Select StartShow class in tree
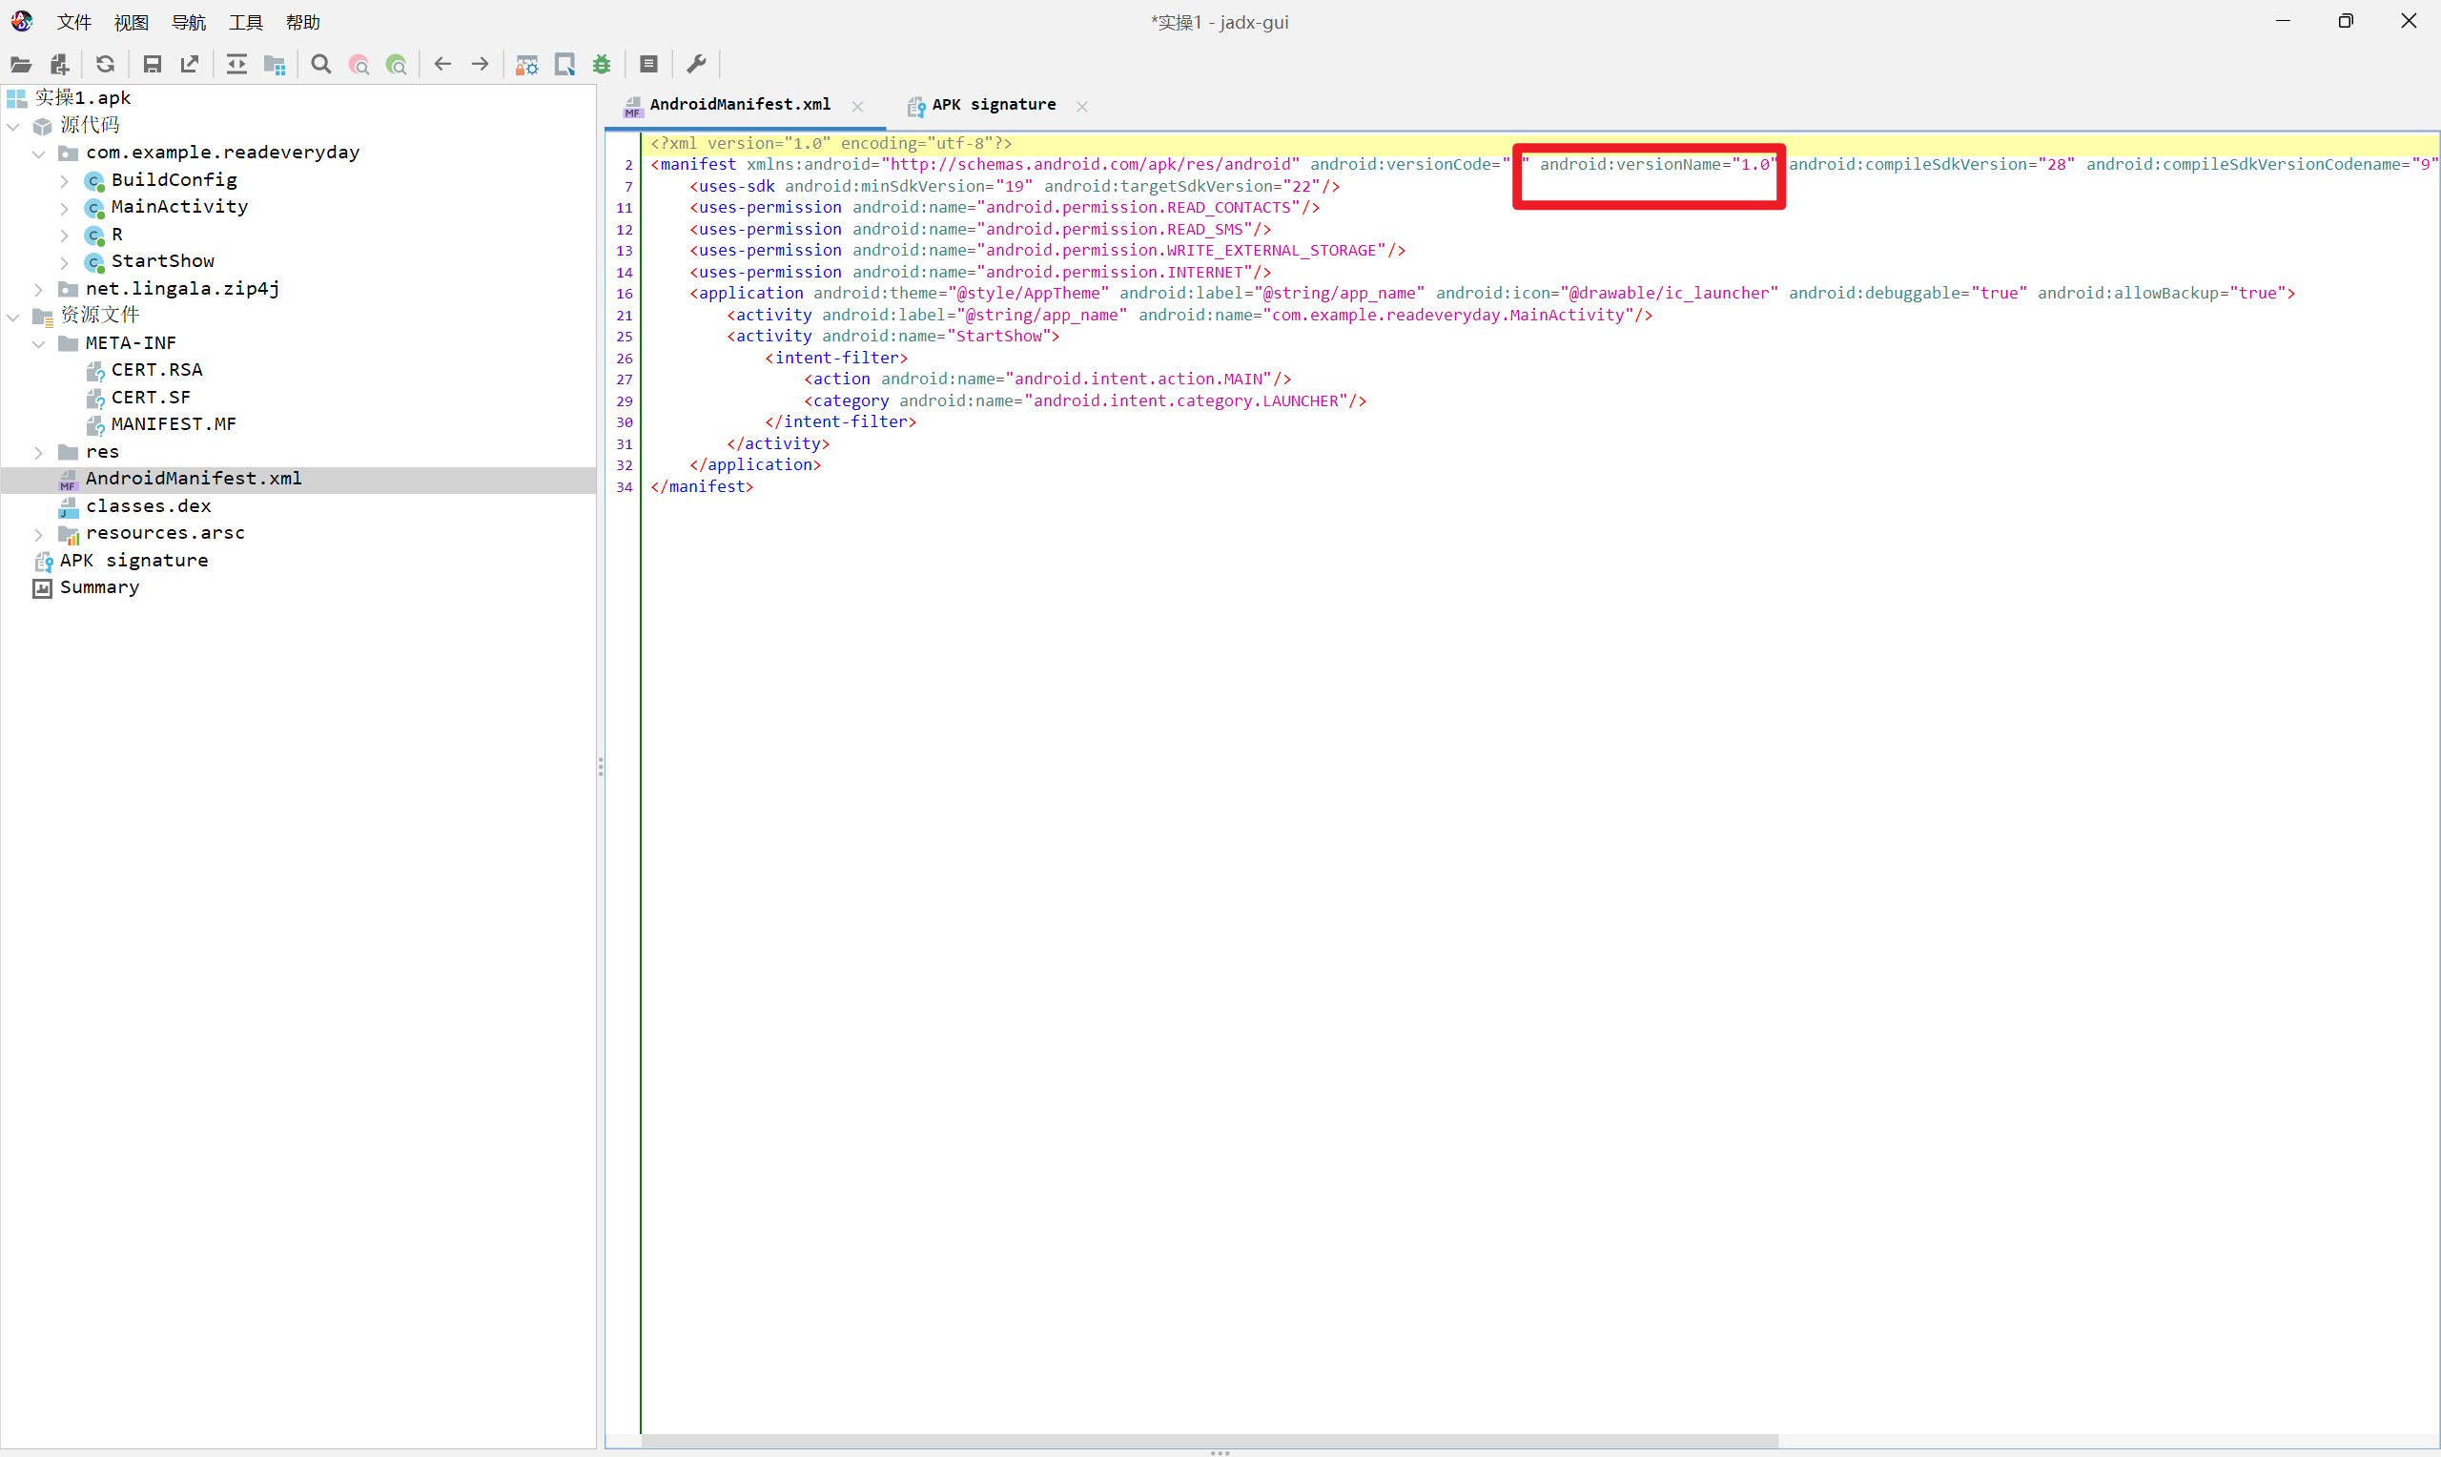 click(x=163, y=261)
